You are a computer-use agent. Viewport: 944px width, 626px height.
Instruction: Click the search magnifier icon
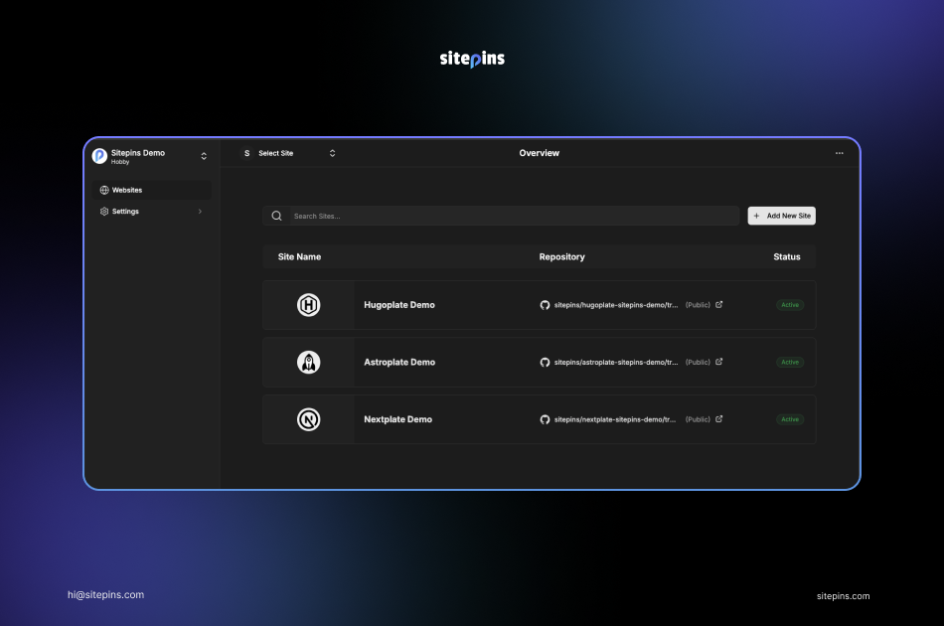point(277,216)
